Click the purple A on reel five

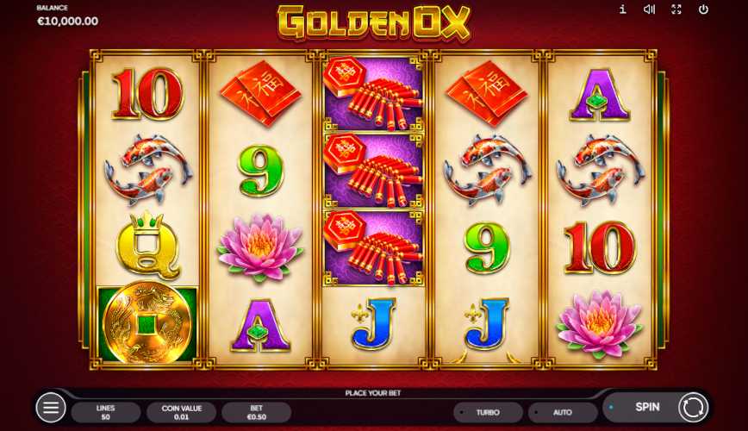pyautogui.click(x=600, y=95)
